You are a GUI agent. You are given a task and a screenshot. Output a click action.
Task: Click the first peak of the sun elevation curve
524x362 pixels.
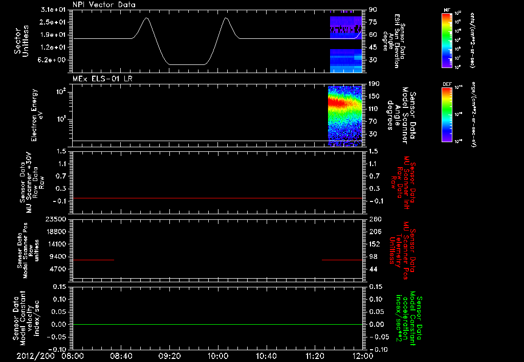coord(146,18)
